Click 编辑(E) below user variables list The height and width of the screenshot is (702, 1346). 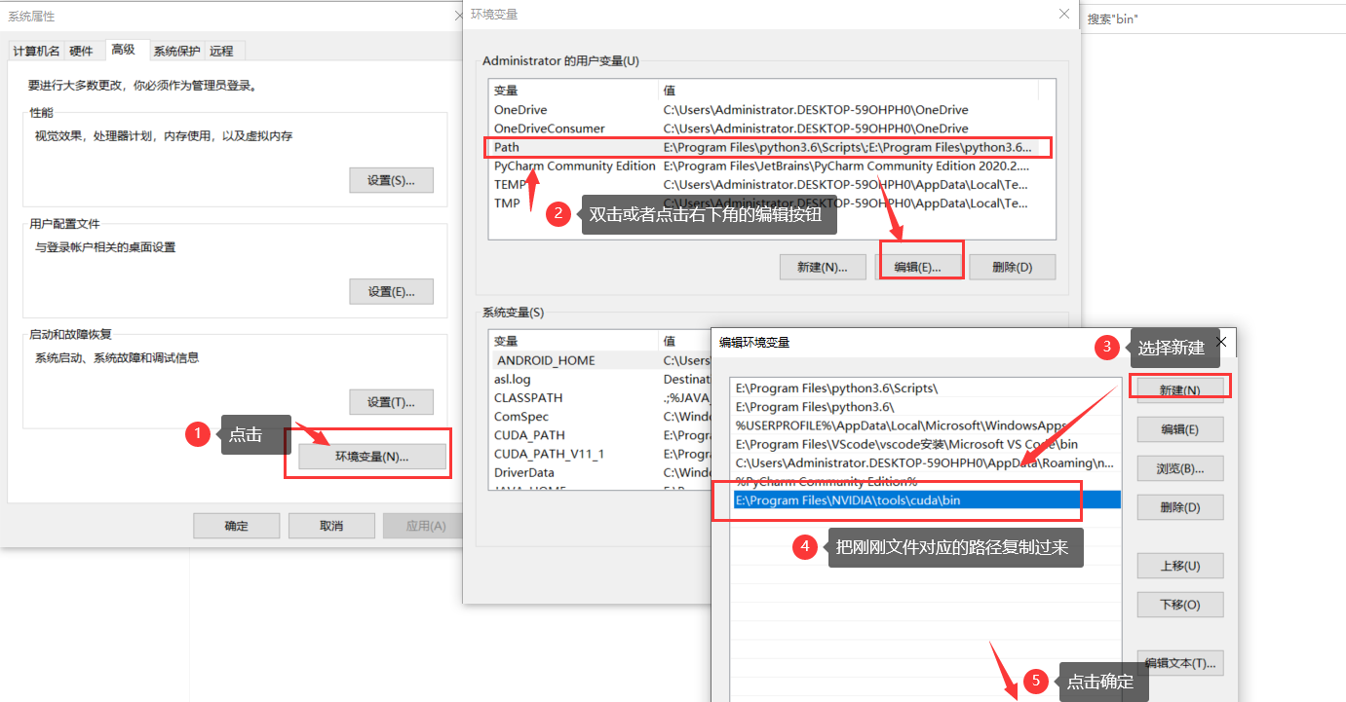tap(920, 266)
